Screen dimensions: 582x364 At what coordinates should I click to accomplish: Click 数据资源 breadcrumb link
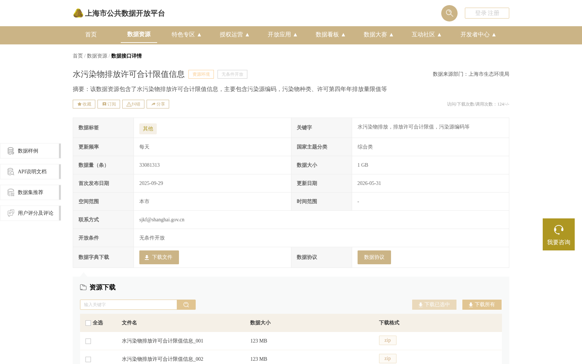(x=97, y=56)
